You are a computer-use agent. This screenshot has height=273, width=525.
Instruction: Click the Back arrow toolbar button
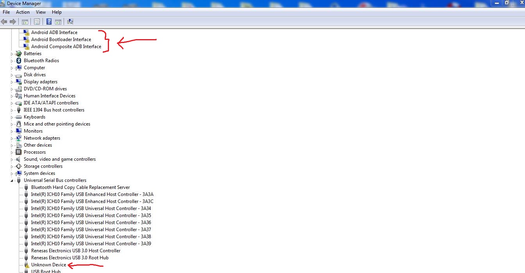click(x=4, y=22)
